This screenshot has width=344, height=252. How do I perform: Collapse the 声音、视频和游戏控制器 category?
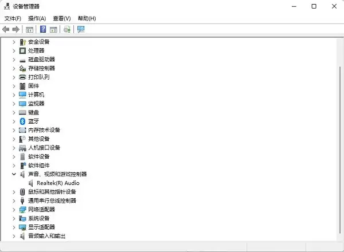(x=14, y=174)
